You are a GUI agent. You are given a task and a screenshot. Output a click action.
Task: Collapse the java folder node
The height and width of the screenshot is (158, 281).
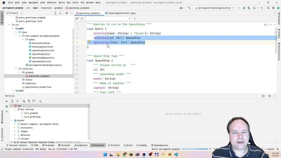(x=16, y=32)
